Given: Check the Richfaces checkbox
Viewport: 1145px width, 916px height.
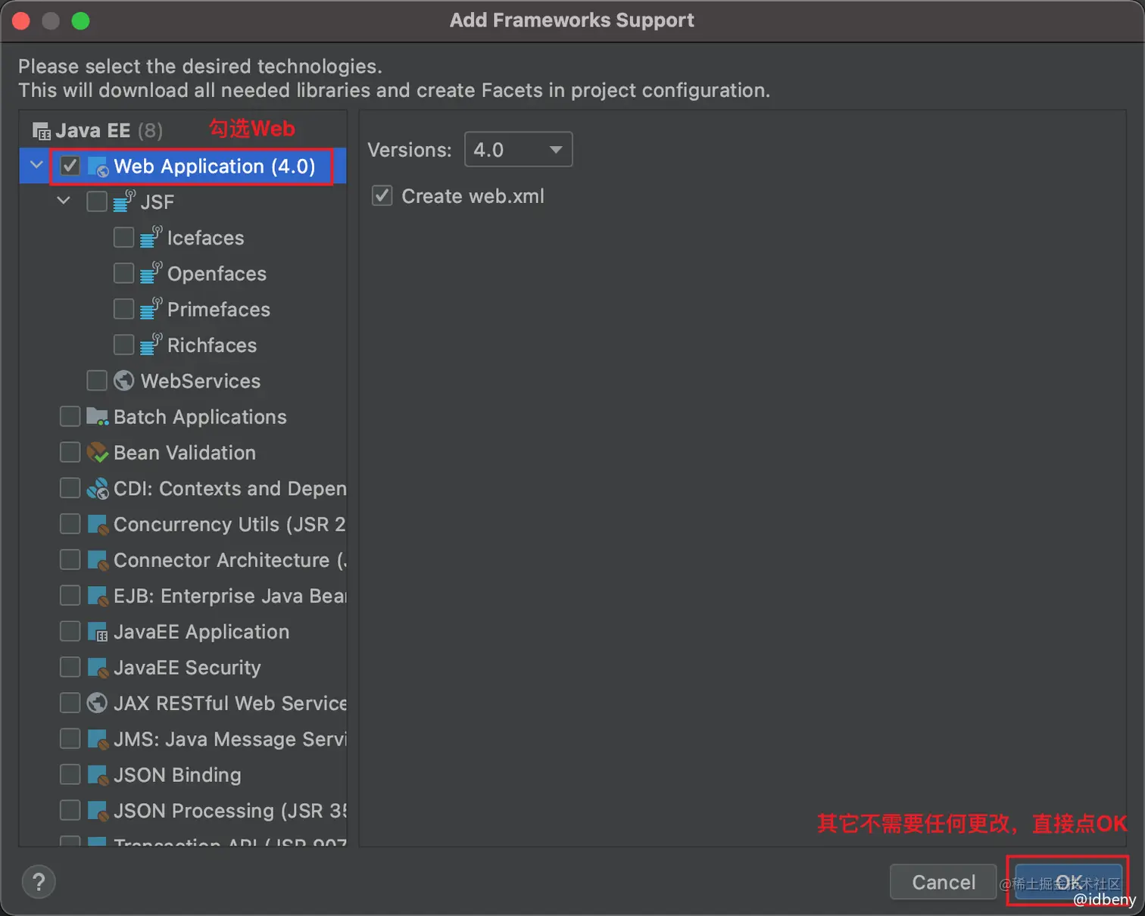Looking at the screenshot, I should [x=123, y=344].
